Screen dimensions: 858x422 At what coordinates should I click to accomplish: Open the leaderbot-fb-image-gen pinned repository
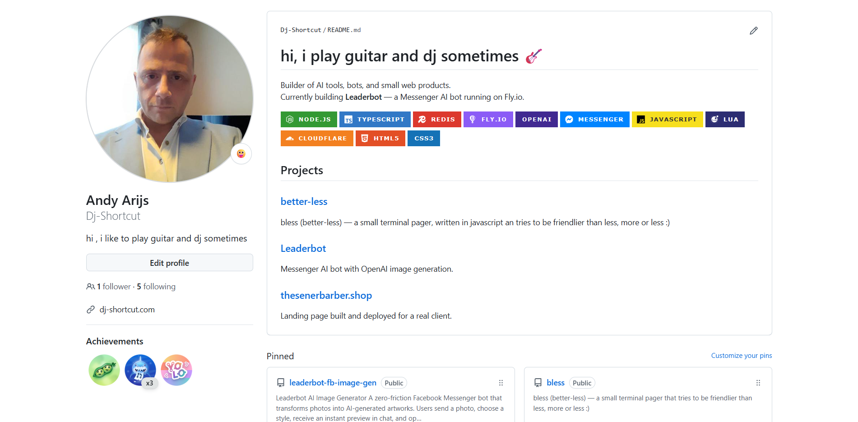pos(333,383)
